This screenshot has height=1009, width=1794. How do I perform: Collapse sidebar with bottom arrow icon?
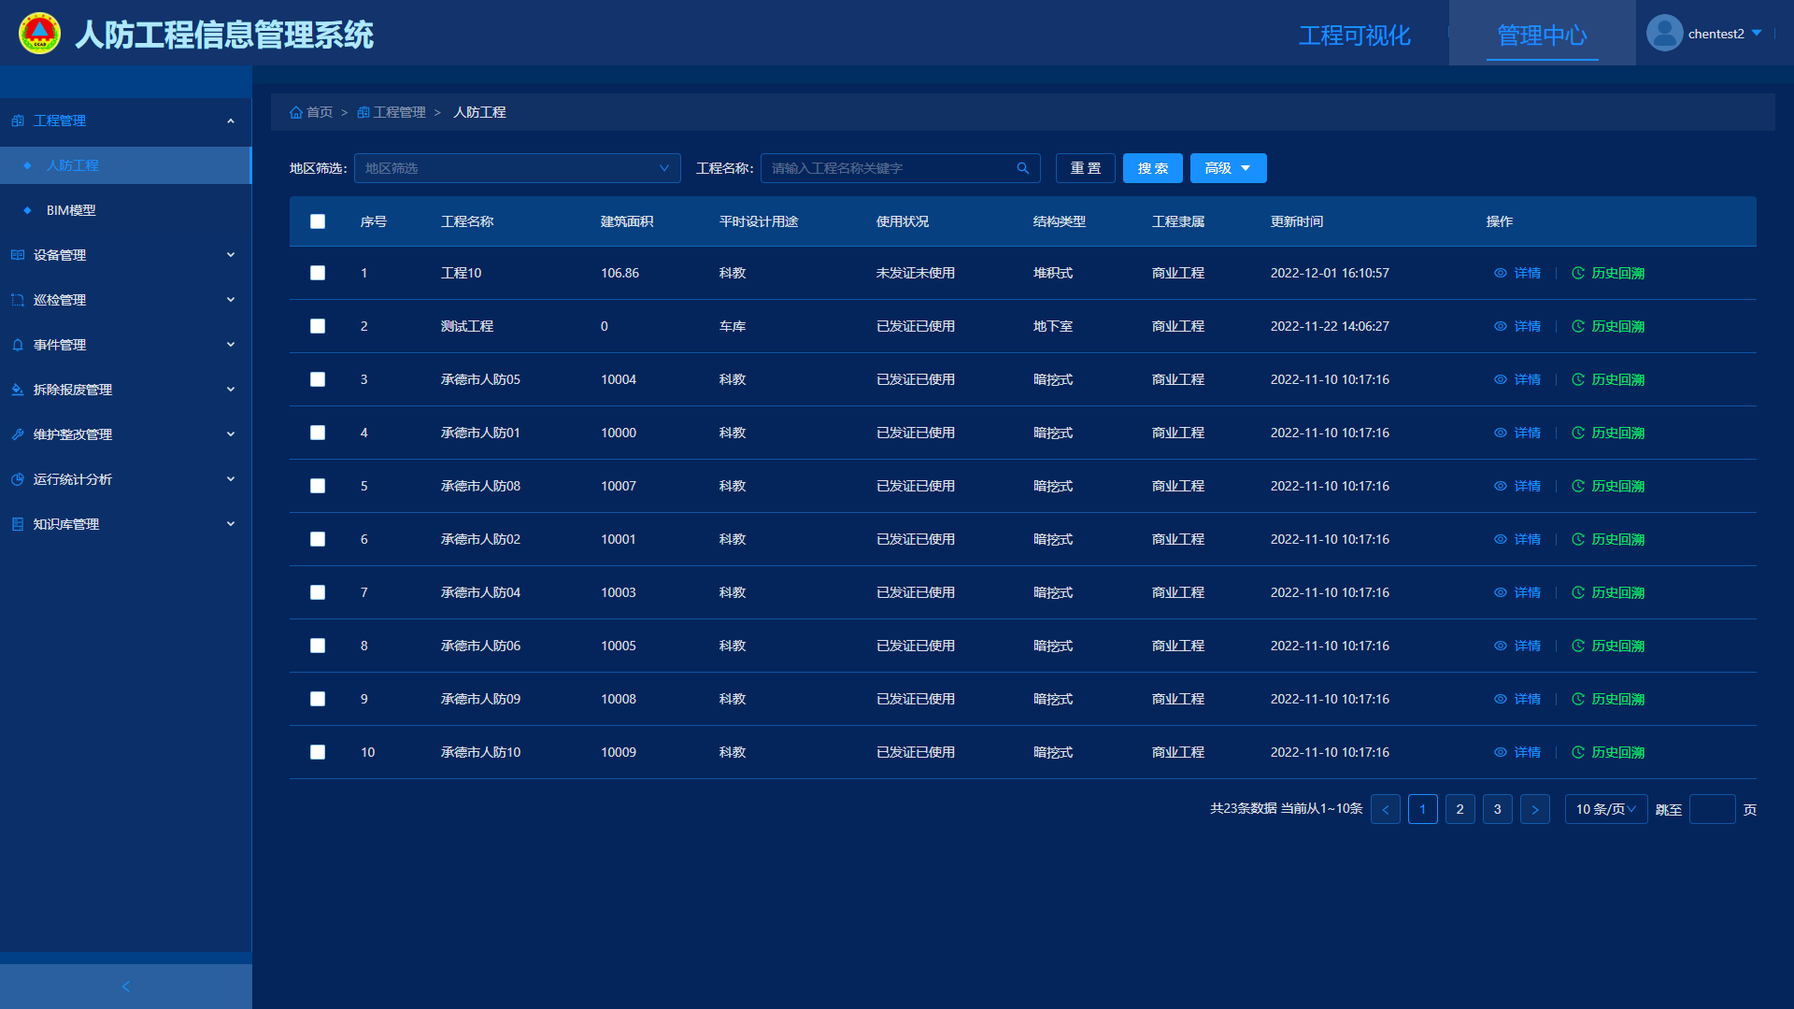126,987
